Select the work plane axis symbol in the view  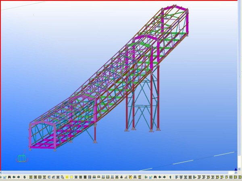coord(22,158)
